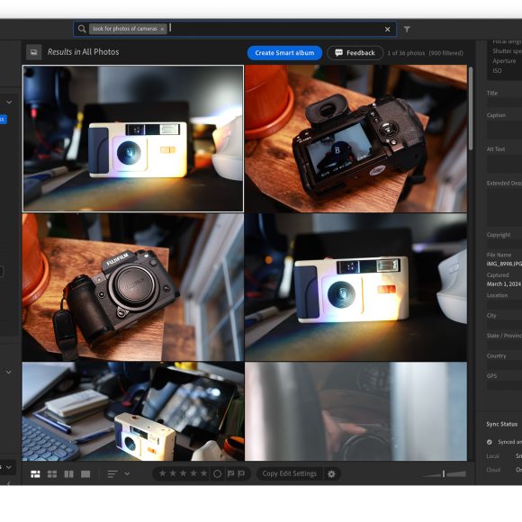Select the blurry hand-holding-lens thumbnail
Viewport: 522px width, 522px height.
pyautogui.click(x=355, y=411)
